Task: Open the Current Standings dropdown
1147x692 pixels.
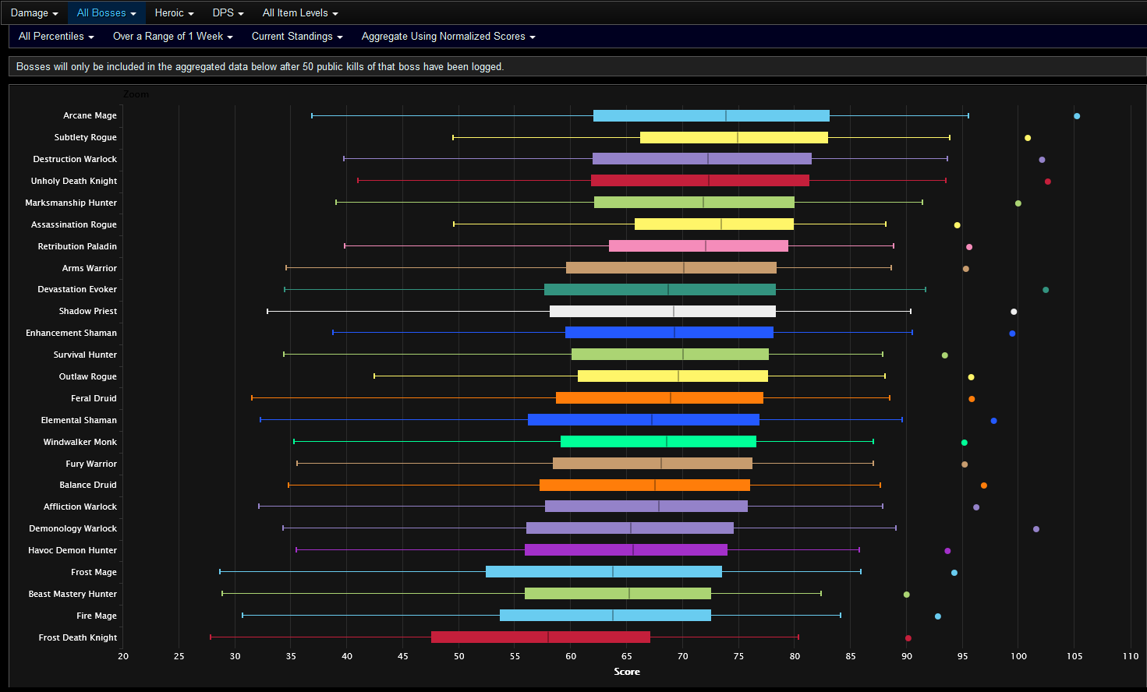Action: [297, 37]
